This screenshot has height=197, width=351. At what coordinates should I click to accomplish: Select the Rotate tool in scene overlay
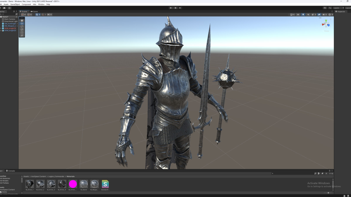22,27
